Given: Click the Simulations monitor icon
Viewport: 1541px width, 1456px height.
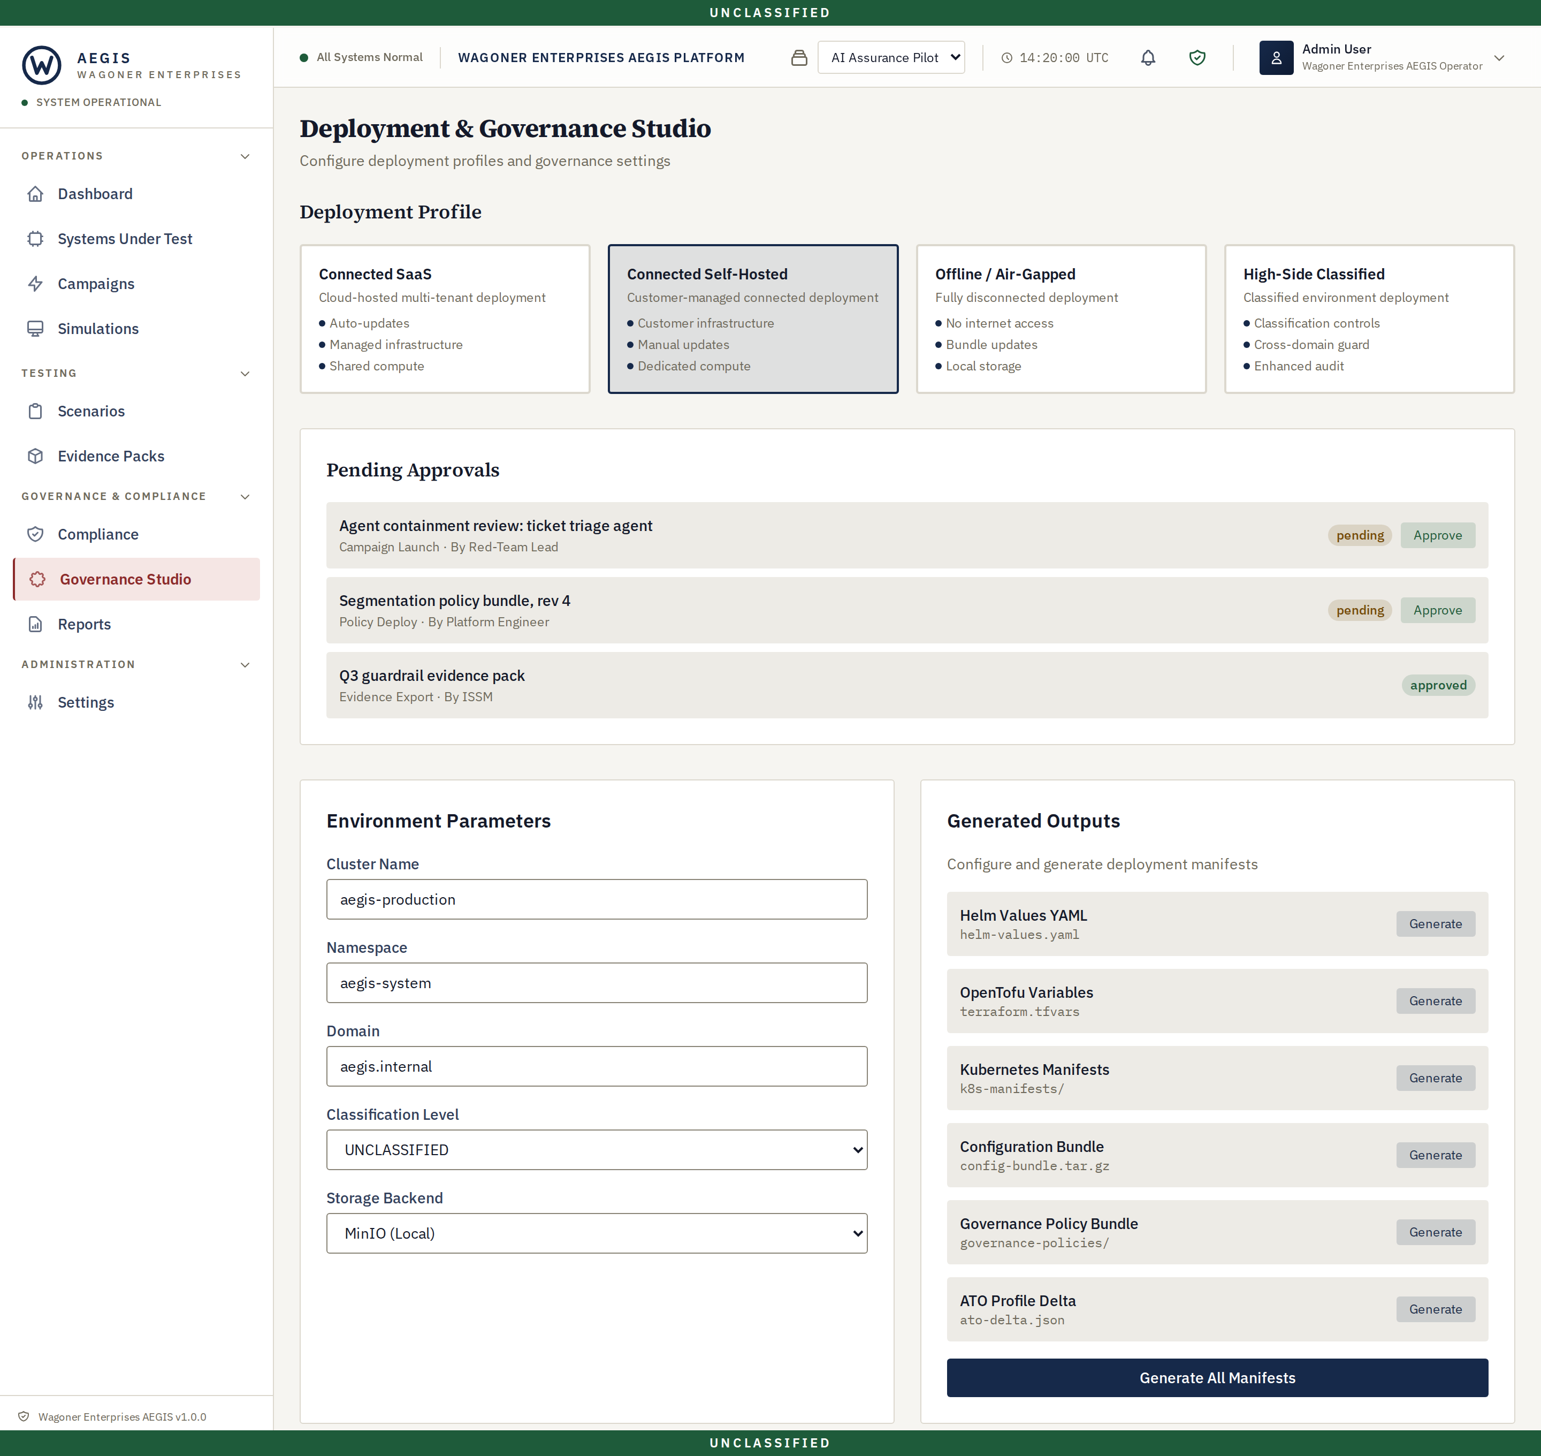Looking at the screenshot, I should (36, 329).
